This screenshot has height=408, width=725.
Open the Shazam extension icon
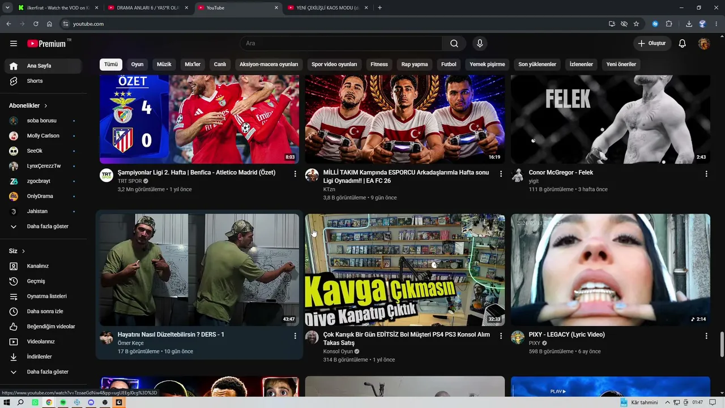pos(655,24)
